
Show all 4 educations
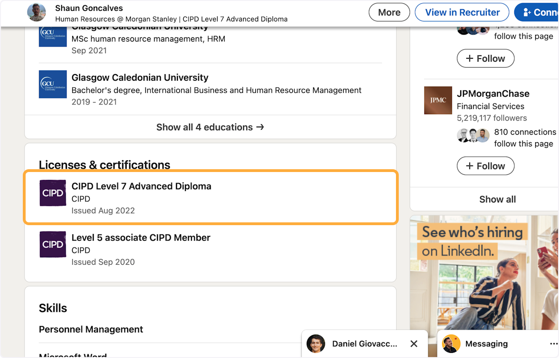point(210,127)
